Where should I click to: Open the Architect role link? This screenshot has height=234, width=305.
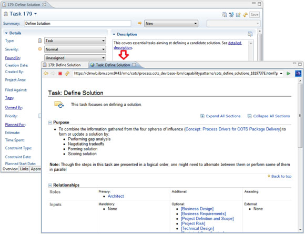pos(116,196)
